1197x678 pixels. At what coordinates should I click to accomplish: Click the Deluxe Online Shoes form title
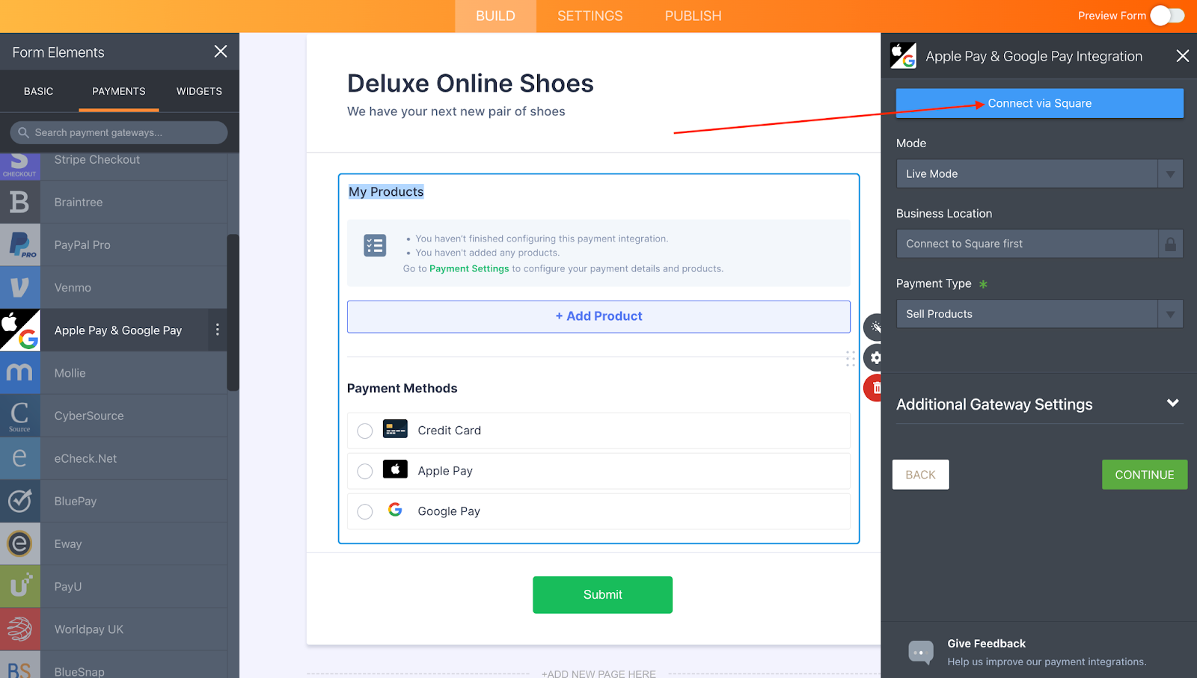click(x=471, y=84)
